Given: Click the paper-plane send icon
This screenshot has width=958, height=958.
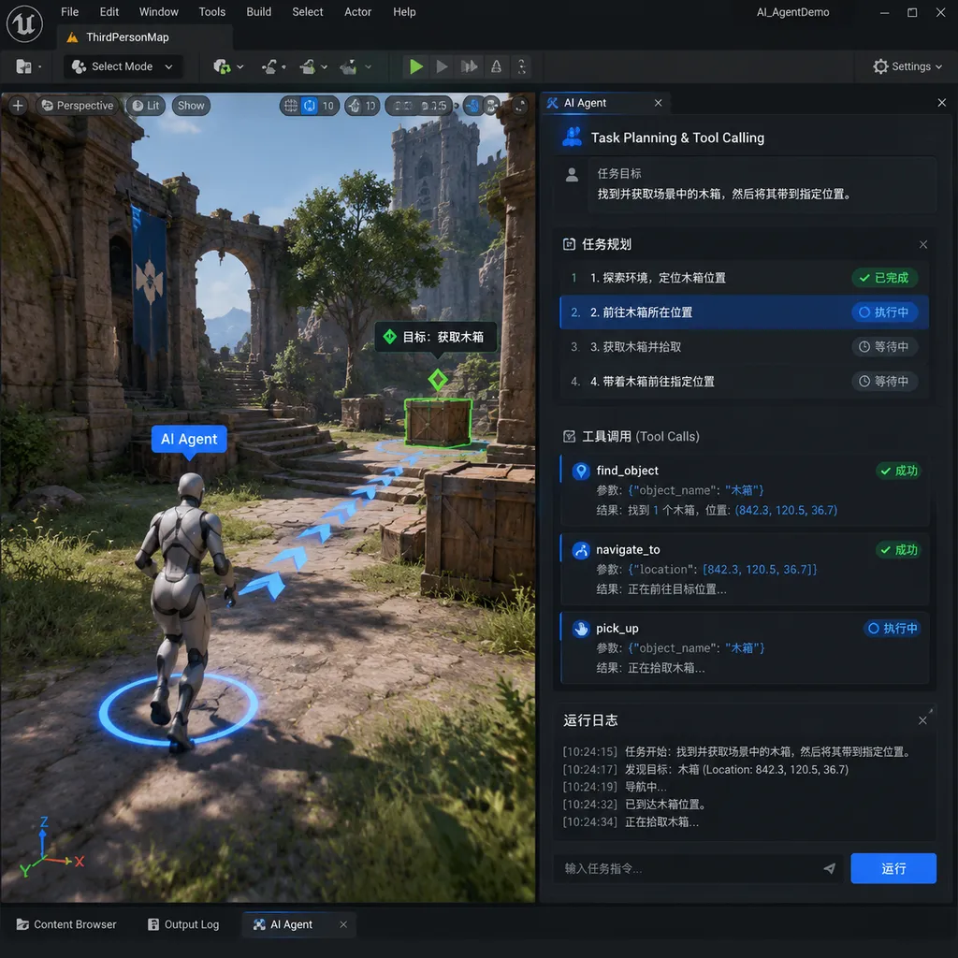Looking at the screenshot, I should 829,868.
